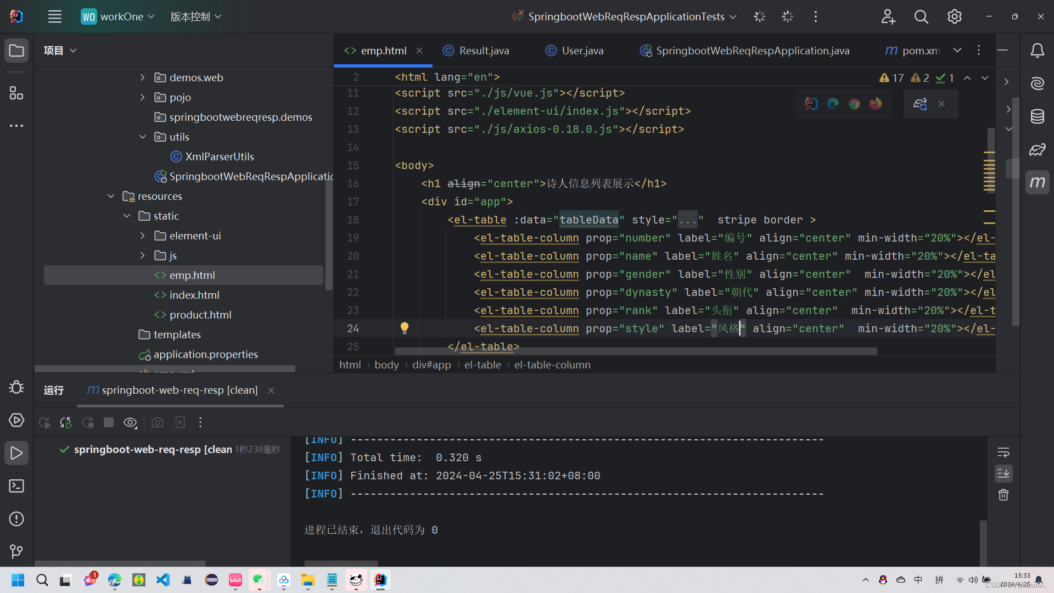Collapse the resources folder

111,196
